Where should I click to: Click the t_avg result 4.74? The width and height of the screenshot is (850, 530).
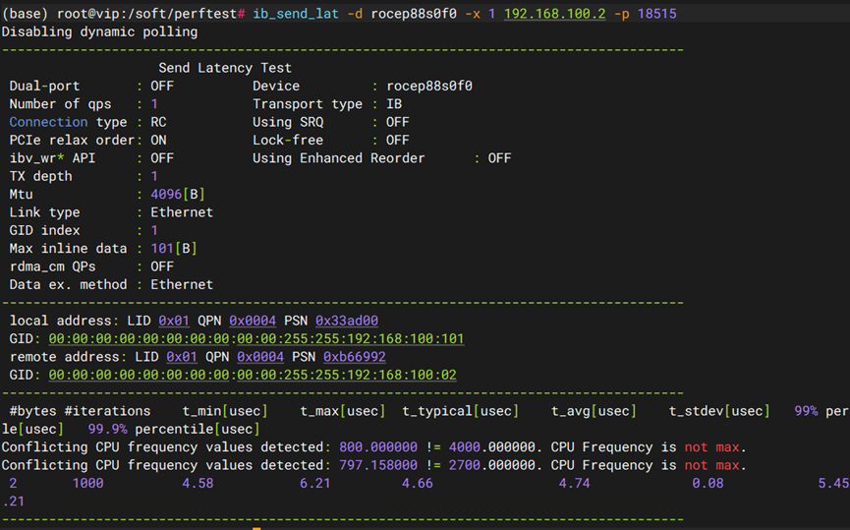[x=574, y=483]
